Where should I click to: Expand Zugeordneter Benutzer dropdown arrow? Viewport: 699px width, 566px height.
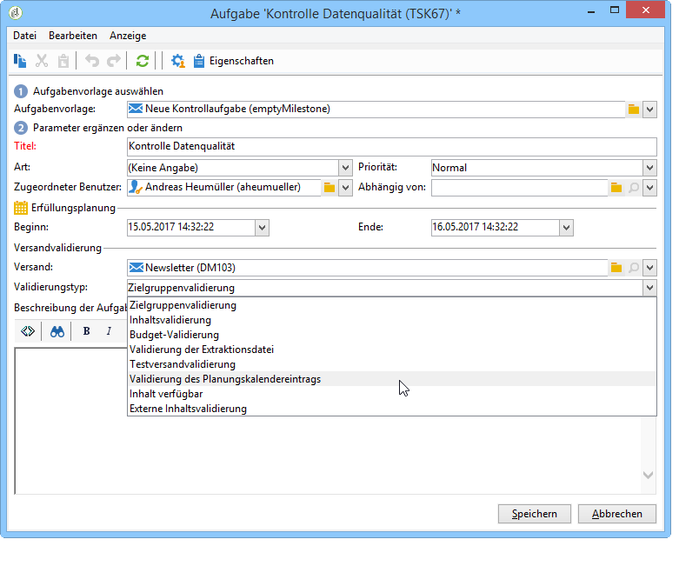point(345,188)
